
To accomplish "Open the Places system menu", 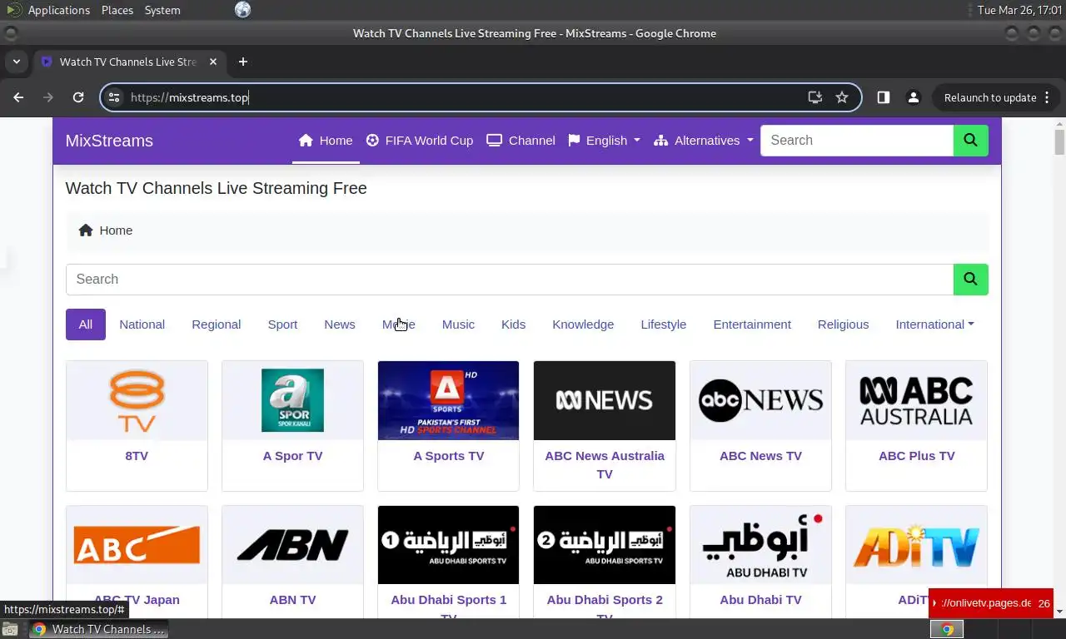I will click(x=117, y=10).
